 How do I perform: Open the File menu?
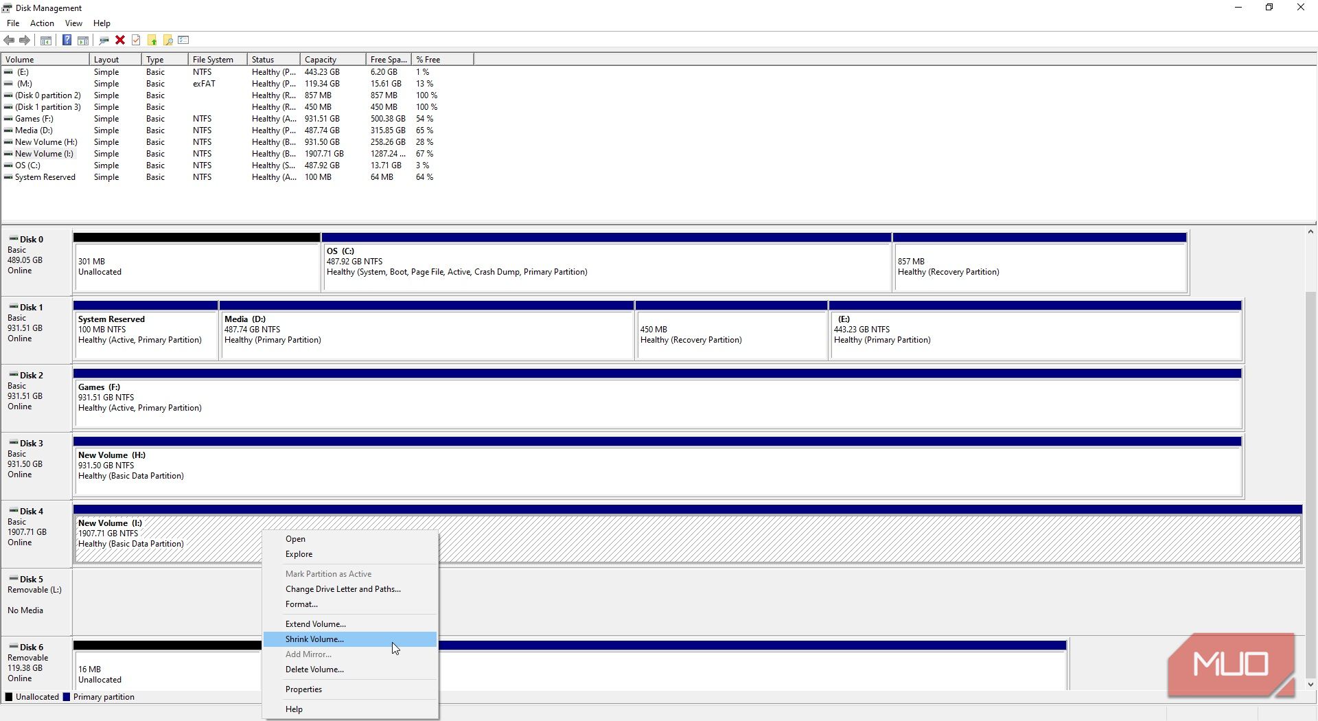tap(13, 23)
